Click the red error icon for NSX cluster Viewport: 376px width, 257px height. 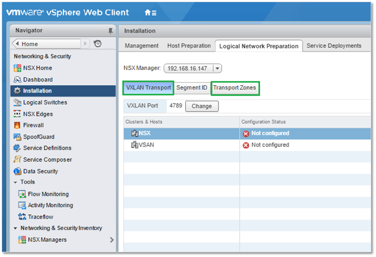click(246, 134)
